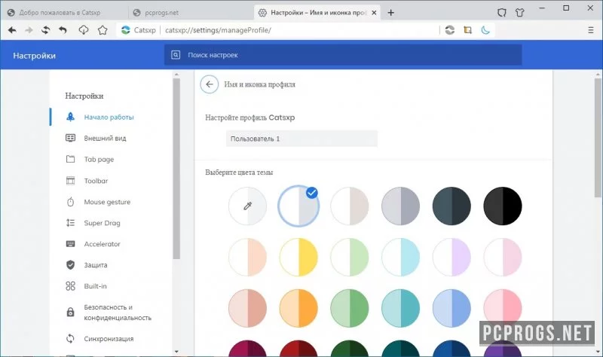
Task: Click the search icon in settings search bar
Action: [176, 55]
